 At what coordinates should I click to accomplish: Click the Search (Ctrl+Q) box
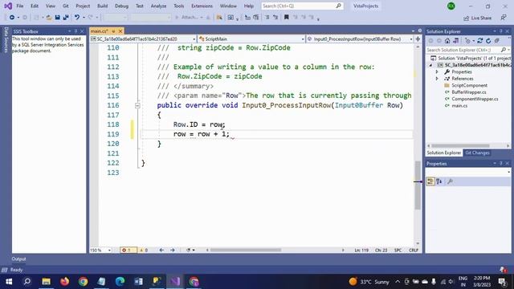click(x=302, y=6)
